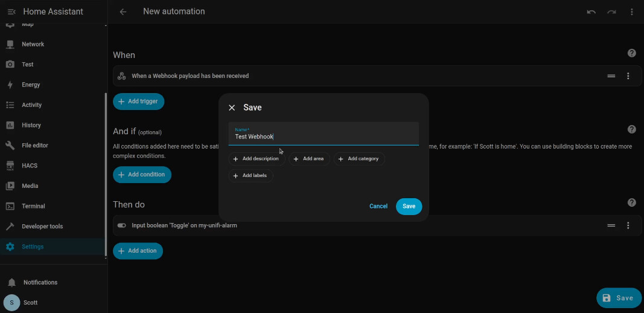Collapse the Home Assistant sidebar menu icon
This screenshot has height=313, width=644.
point(11,11)
